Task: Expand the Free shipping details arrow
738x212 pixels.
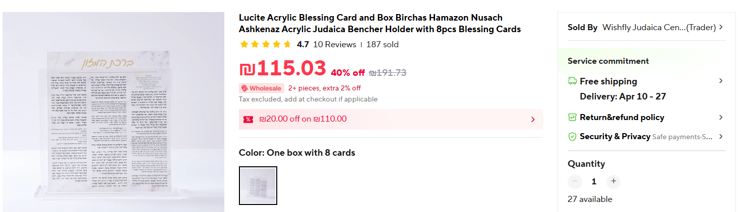Action: (721, 81)
